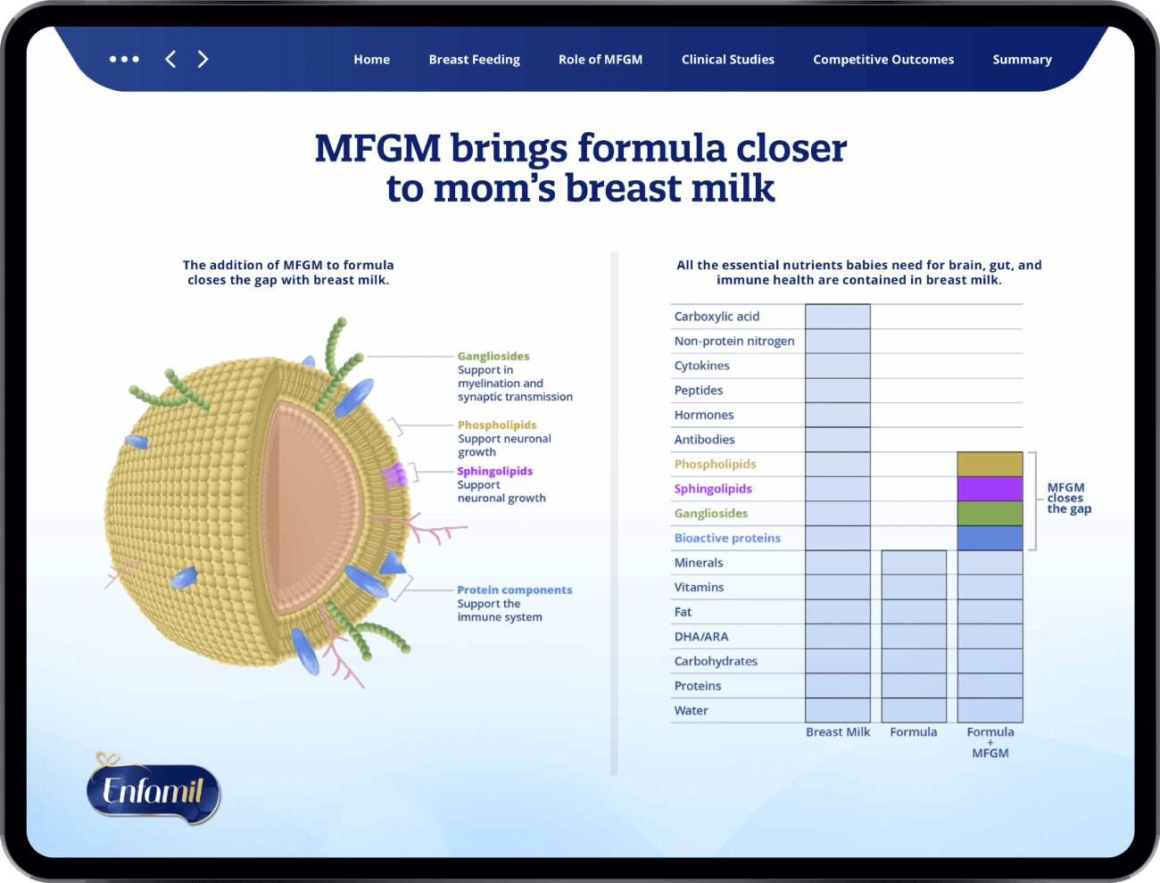
Task: Click the Minerals row label
Action: [699, 563]
